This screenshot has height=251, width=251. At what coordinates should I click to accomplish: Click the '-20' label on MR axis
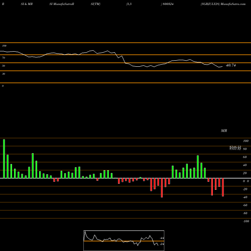click(245, 189)
